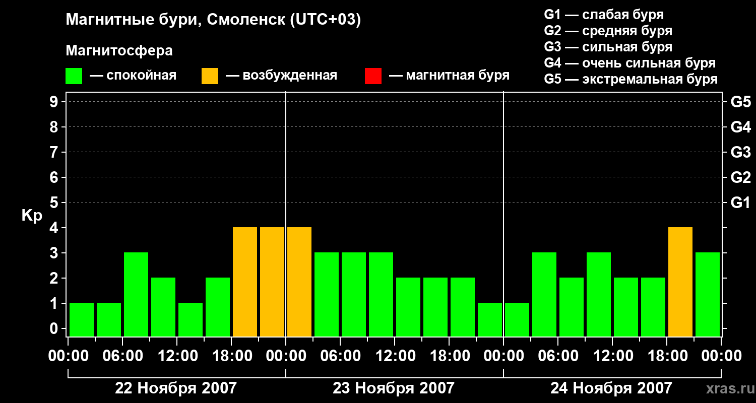Image resolution: width=756 pixels, height=403 pixels.
Task: Click the green 'спокойная' legend swatch
Action: (x=74, y=76)
